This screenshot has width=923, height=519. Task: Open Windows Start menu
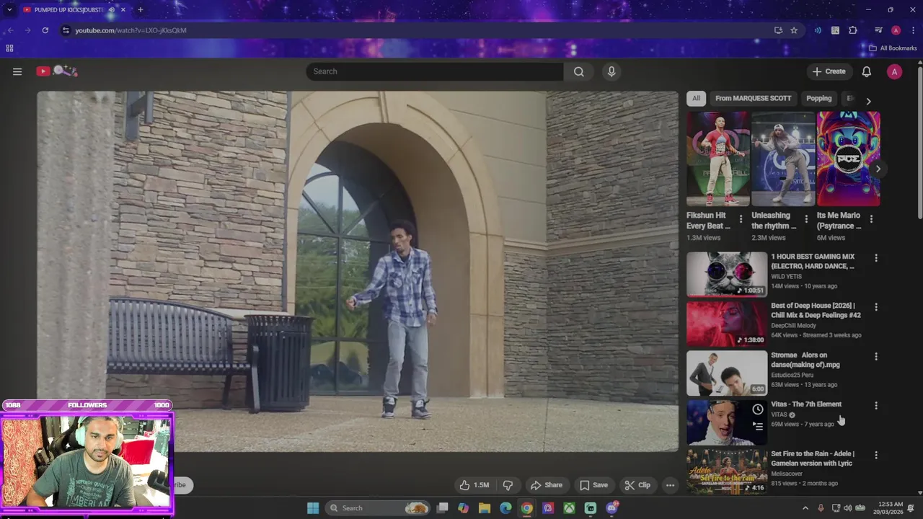click(x=313, y=508)
